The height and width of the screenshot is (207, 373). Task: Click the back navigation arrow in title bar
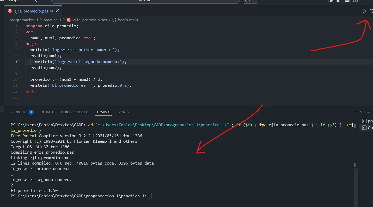point(37,1)
